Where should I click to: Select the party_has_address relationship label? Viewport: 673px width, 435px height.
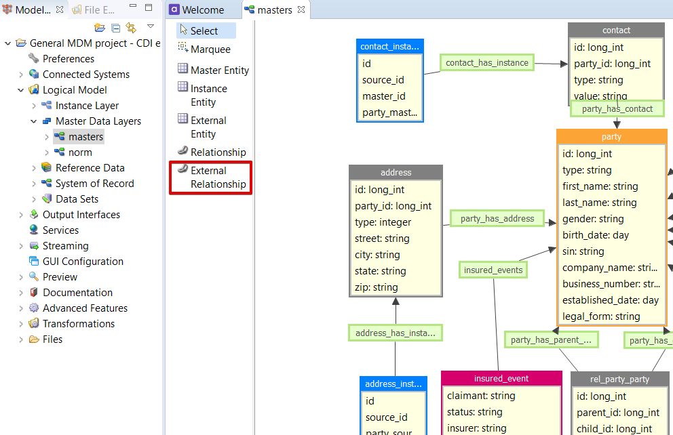[498, 218]
